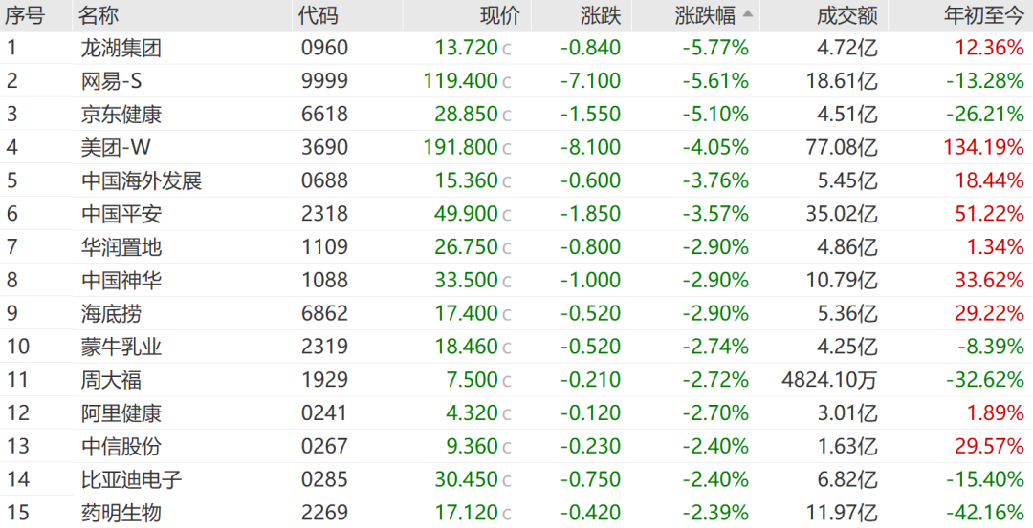This screenshot has width=1033, height=528.
Task: Sort by the 年初至今 column header
Action: pyautogui.click(x=984, y=16)
